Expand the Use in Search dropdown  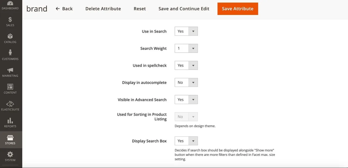(x=186, y=31)
